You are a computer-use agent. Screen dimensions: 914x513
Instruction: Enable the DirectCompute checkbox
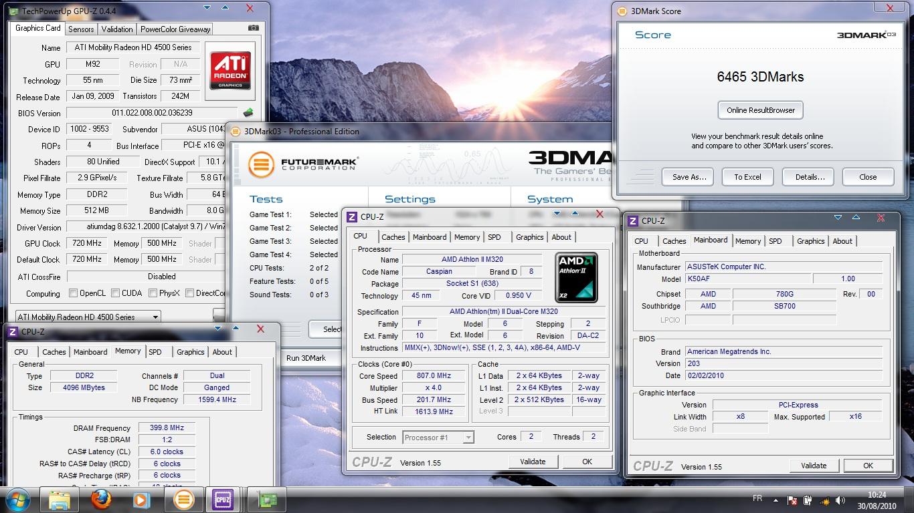190,293
